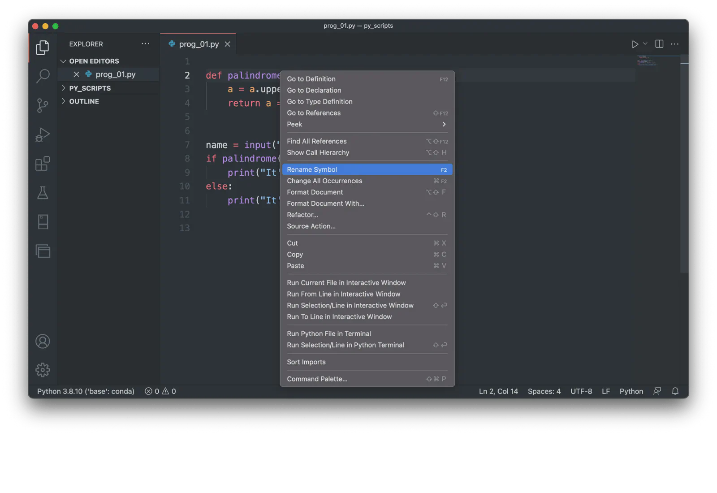Screen dimensions: 717x493
Task: Choose Format Document
Action: point(367,192)
